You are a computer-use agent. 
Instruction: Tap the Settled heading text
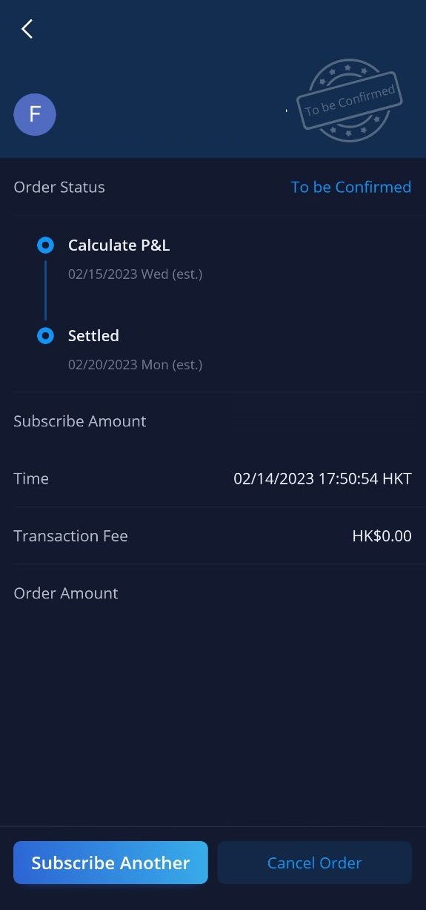[93, 336]
